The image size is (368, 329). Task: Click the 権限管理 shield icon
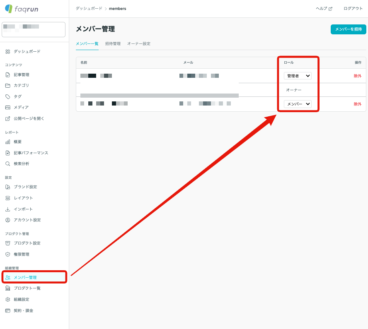tap(8, 254)
